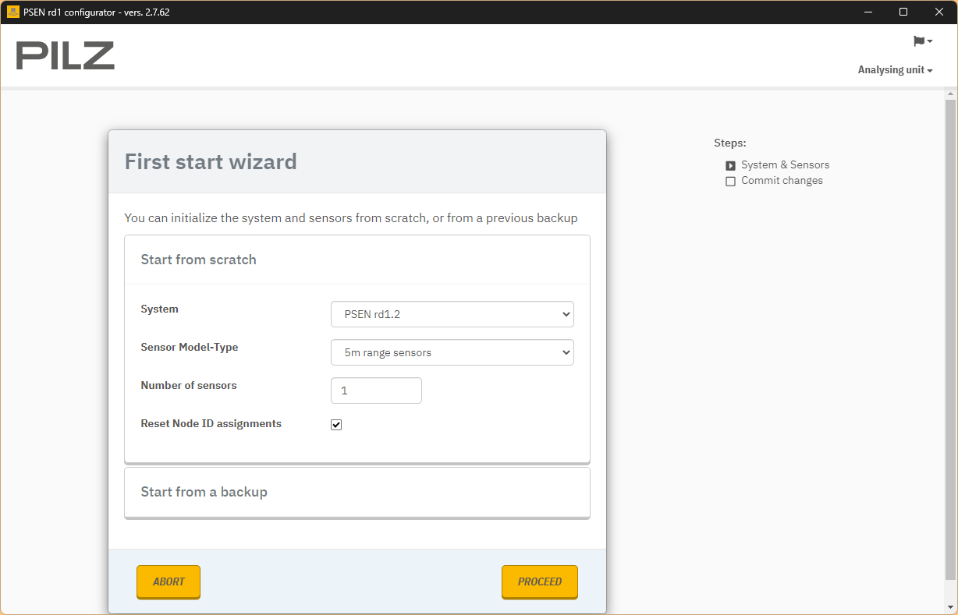Click the initialize from scratch description text
This screenshot has height=615, width=958.
click(x=351, y=218)
